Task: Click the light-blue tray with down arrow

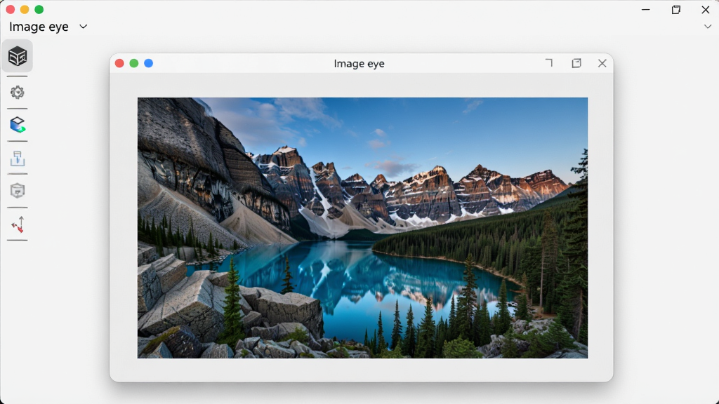Action: coord(18,158)
